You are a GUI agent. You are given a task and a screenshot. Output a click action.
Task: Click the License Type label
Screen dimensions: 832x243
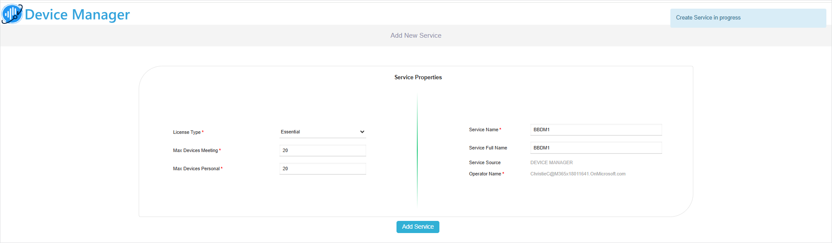tap(187, 132)
